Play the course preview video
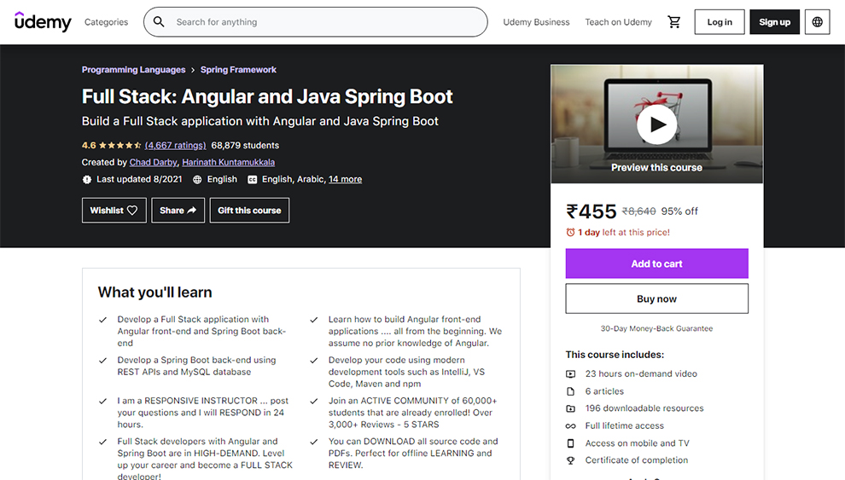Viewport: 845px width, 480px height. tap(656, 125)
